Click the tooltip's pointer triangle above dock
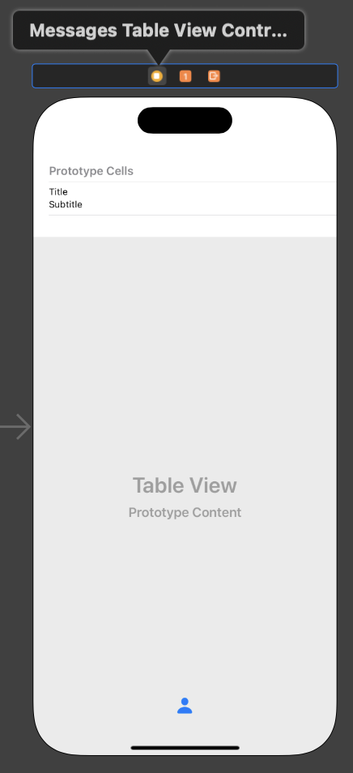The width and height of the screenshot is (353, 773). 158,57
